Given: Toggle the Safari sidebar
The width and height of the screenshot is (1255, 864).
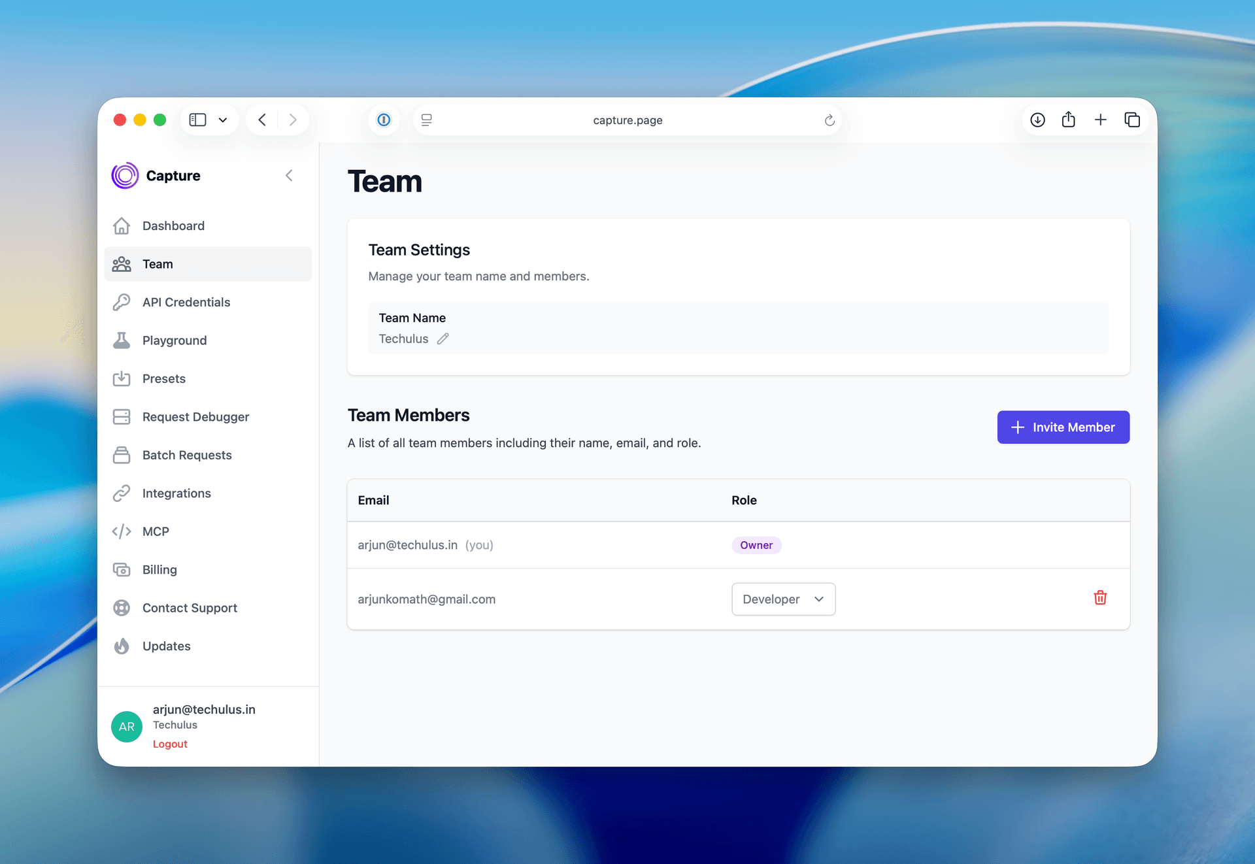Looking at the screenshot, I should coord(197,120).
